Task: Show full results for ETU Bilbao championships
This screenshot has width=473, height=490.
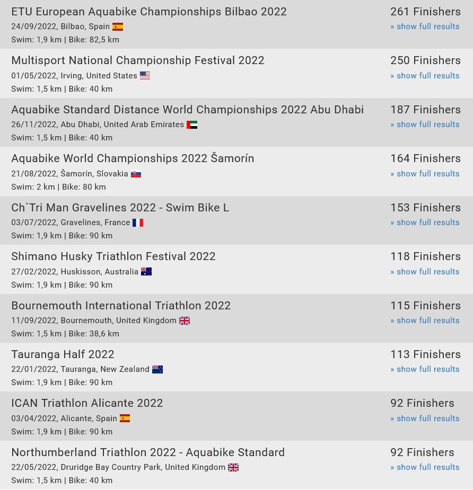Action: click(x=425, y=26)
